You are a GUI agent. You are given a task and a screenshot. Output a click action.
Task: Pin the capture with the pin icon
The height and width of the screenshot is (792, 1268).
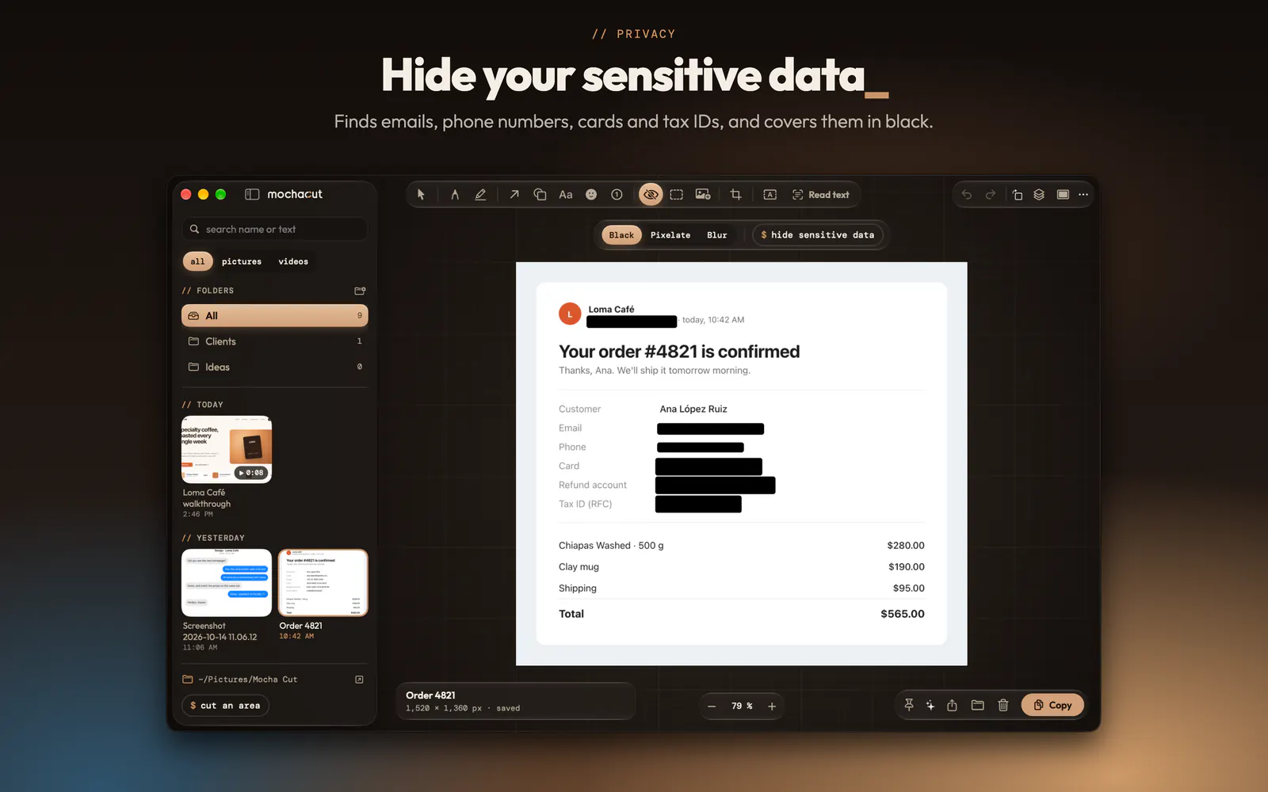tap(909, 705)
